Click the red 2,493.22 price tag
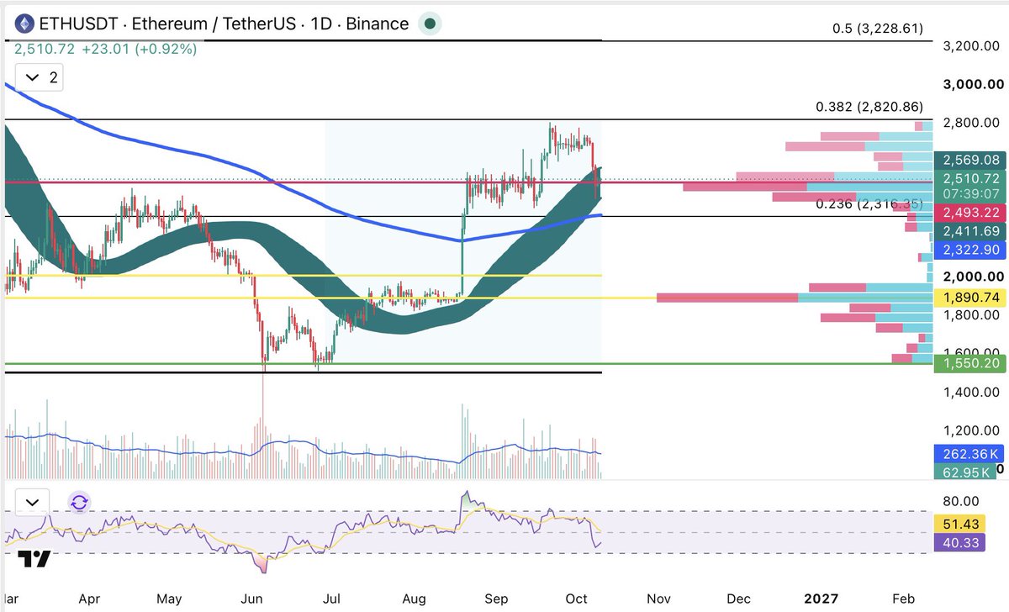This screenshot has height=612, width=1009. 969,213
